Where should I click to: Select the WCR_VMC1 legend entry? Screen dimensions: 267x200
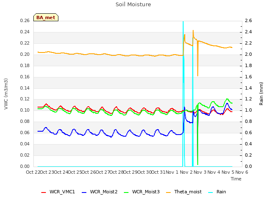58,192
